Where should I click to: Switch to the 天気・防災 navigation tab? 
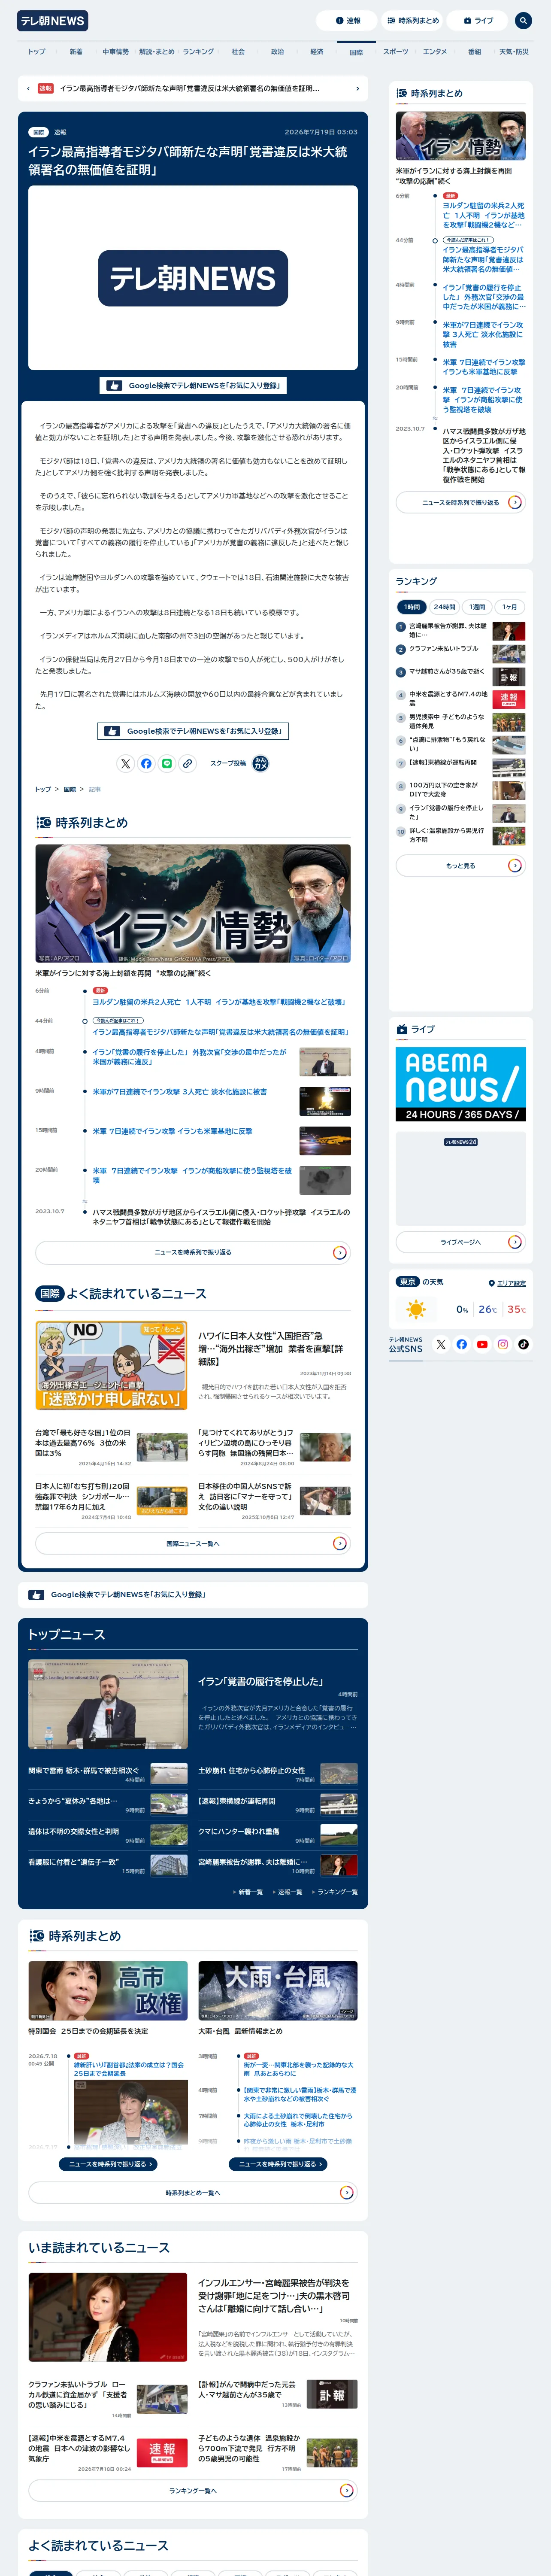514,52
